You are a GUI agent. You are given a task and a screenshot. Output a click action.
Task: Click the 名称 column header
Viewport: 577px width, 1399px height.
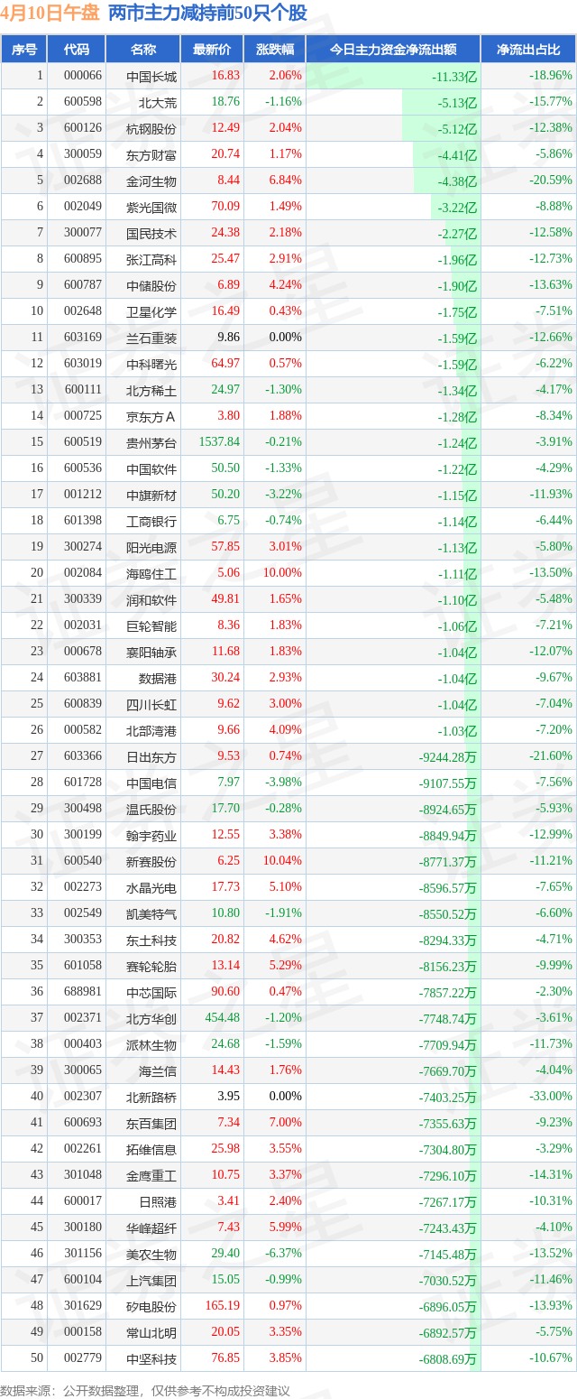(143, 50)
